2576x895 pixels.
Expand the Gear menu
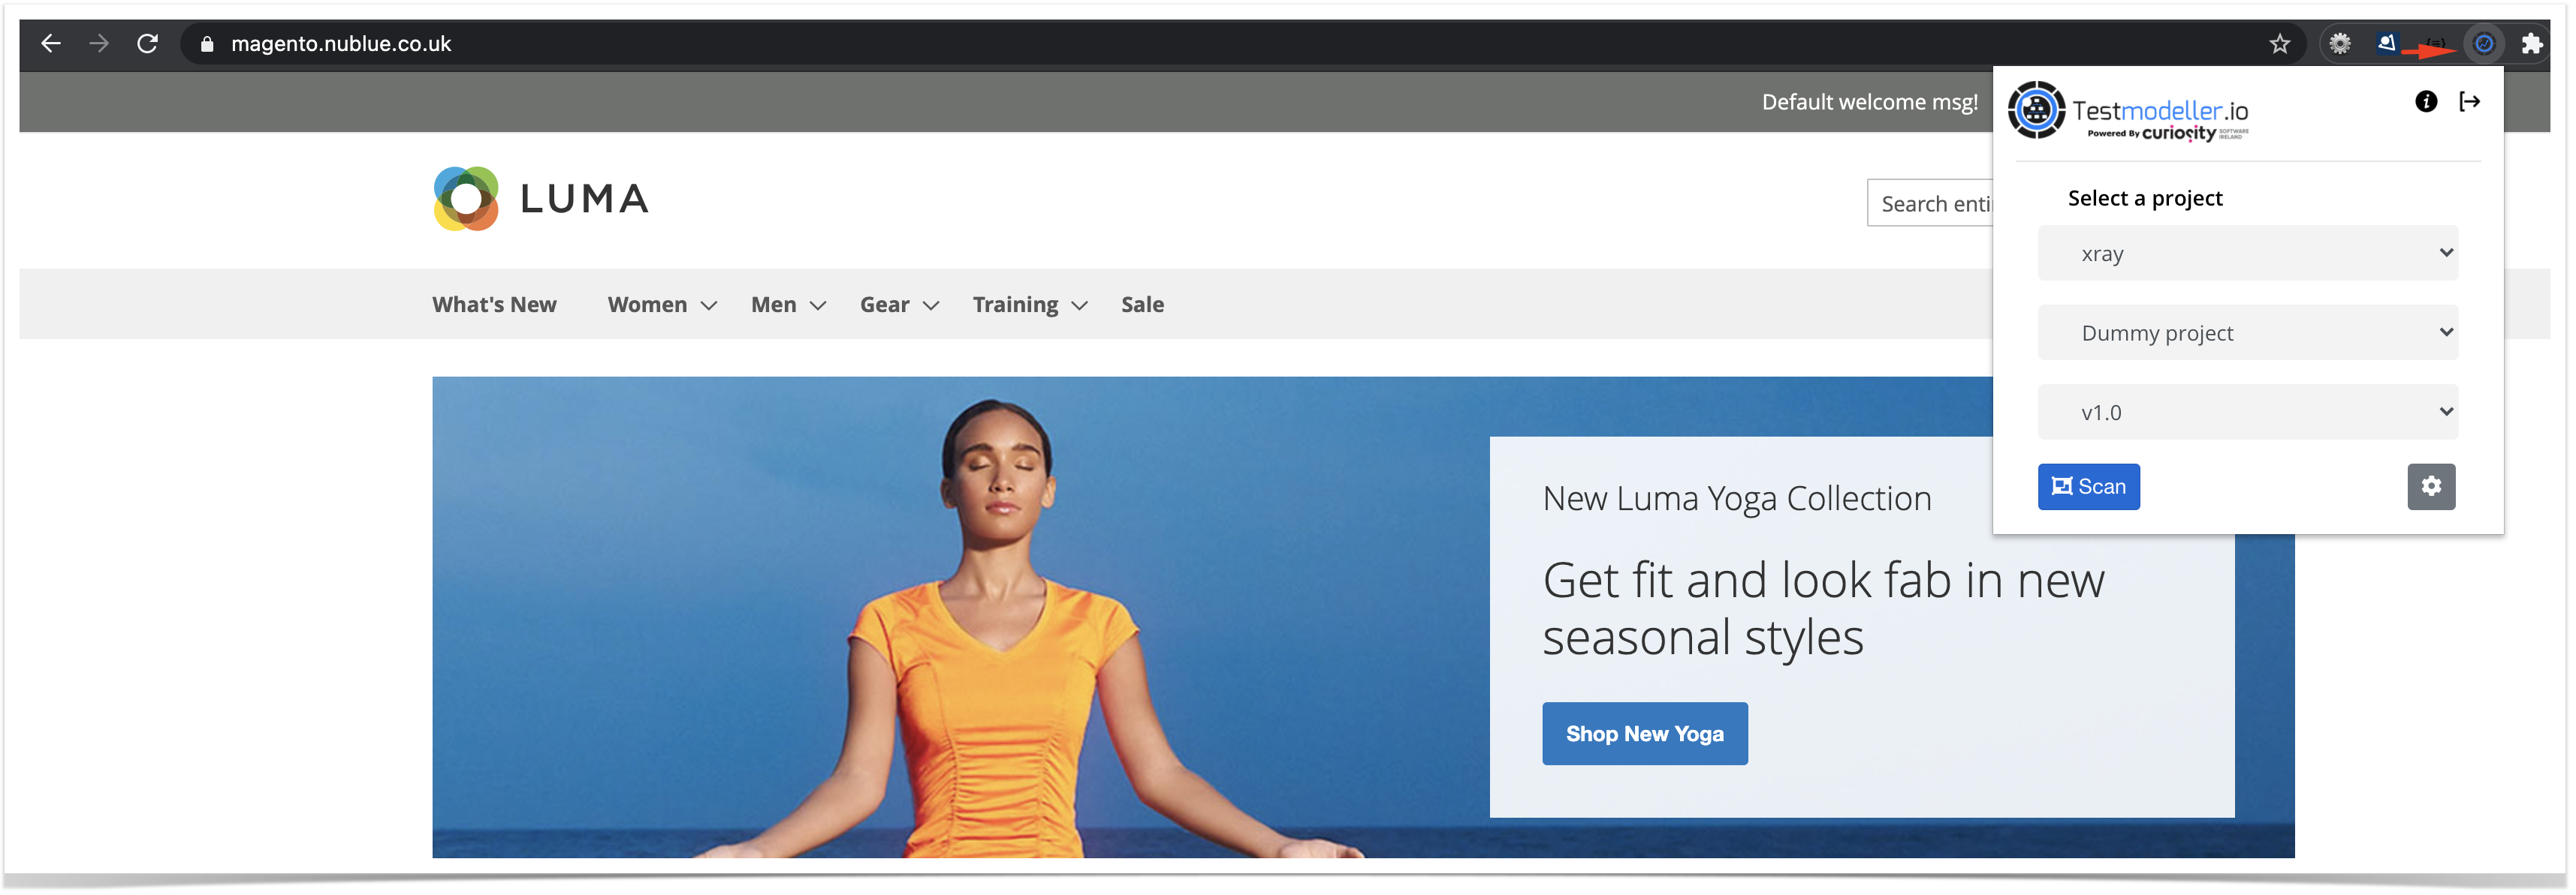(899, 305)
